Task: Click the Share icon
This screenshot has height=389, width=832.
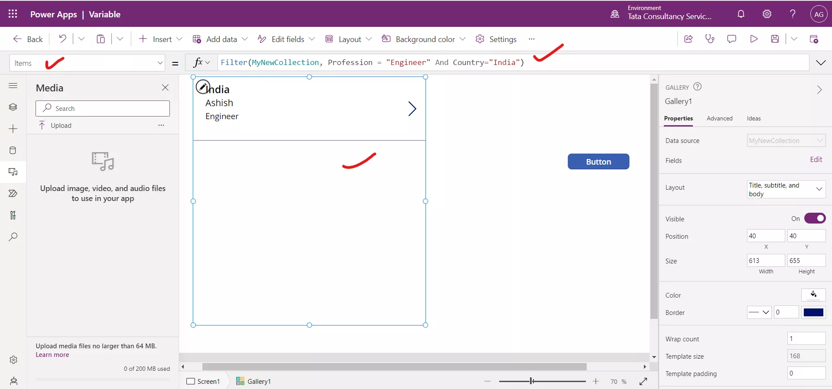Action: tap(688, 39)
